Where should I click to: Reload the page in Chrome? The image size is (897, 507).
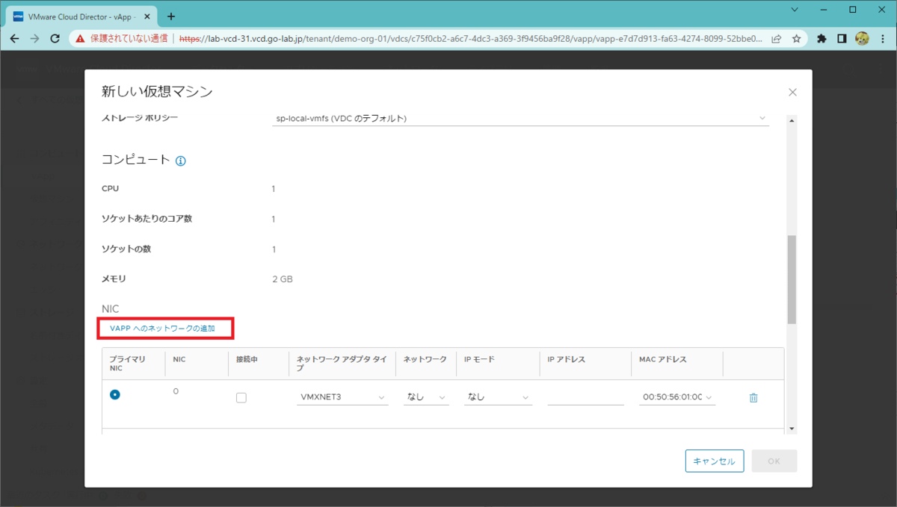55,38
